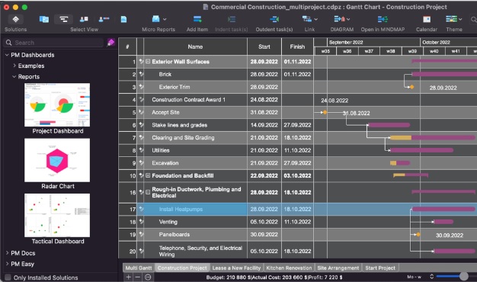Screen dimensions: 477x282
Task: Open the DIAGRAM export icon
Action: tap(339, 19)
